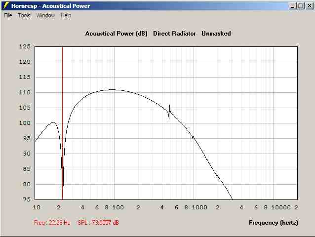Viewport: 315px width, 237px height.
Task: Click the 'Acoustical Power (dB)' chart title
Action: pos(117,34)
